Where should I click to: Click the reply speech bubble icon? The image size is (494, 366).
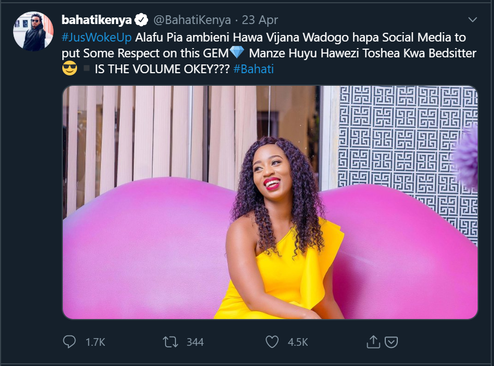[69, 342]
